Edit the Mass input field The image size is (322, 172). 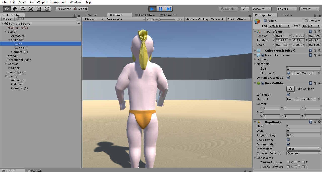tap(303, 126)
